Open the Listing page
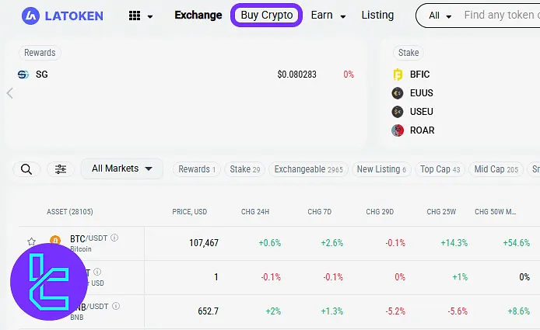Viewport: 540px width, 330px height. pyautogui.click(x=377, y=15)
